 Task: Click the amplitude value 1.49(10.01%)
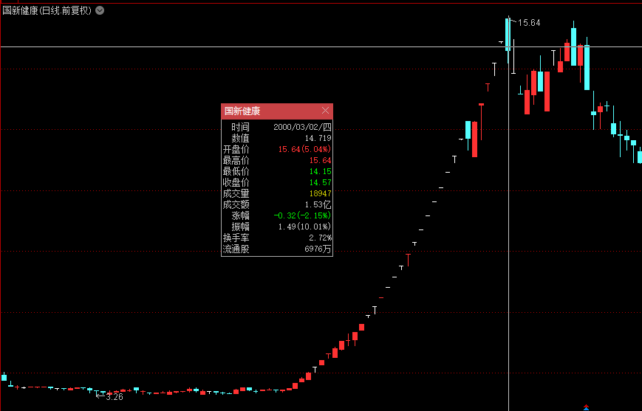304,227
